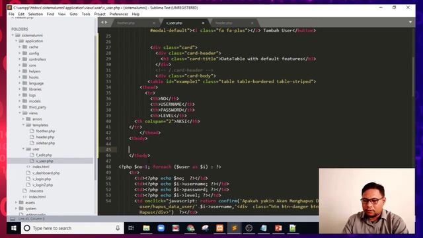Open the Project menu

point(100,14)
